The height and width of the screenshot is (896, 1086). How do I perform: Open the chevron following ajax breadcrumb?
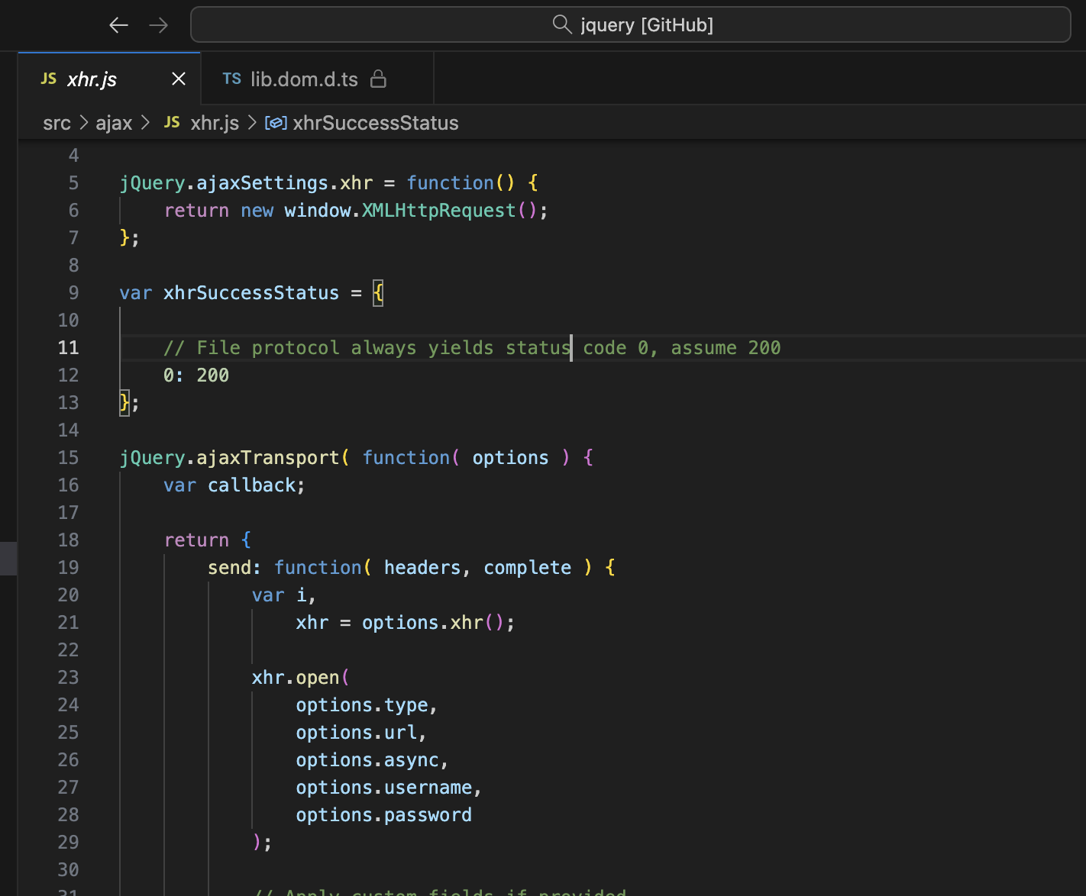(145, 122)
